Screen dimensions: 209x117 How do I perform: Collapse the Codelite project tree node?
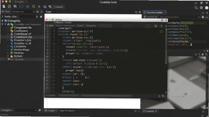(x=2, y=24)
